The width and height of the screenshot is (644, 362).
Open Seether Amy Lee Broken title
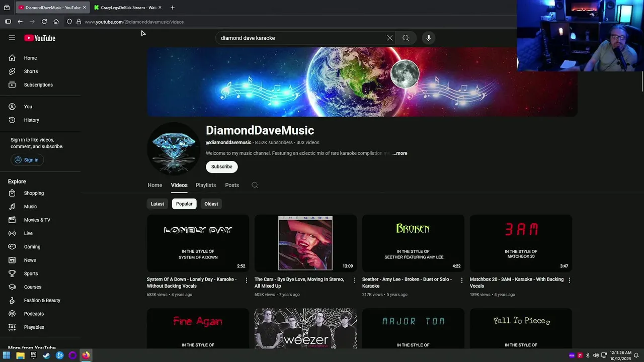(407, 283)
